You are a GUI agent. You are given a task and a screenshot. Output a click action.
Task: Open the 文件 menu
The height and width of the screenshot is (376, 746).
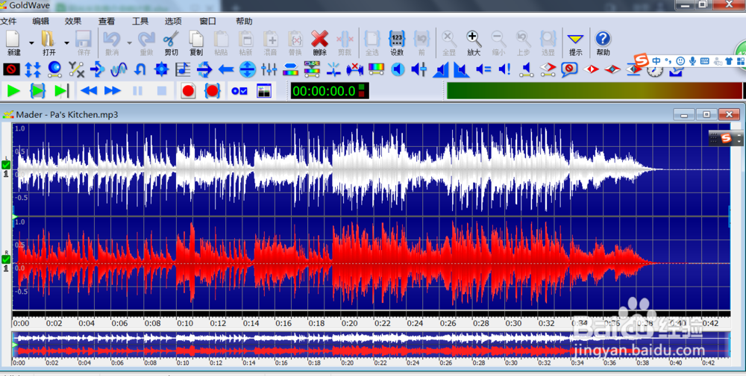(8, 22)
